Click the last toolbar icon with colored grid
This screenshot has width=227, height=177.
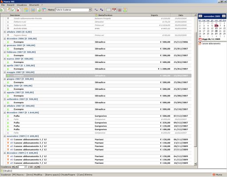(125, 10)
